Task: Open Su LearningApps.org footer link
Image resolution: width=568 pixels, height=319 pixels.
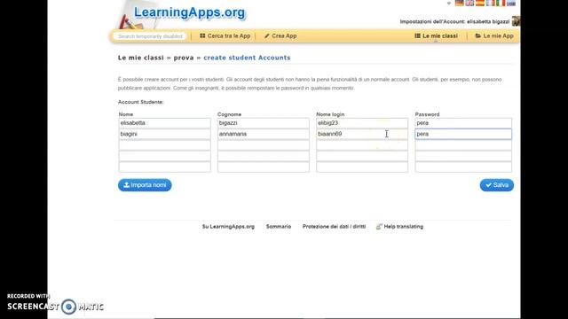Action: 228,227
